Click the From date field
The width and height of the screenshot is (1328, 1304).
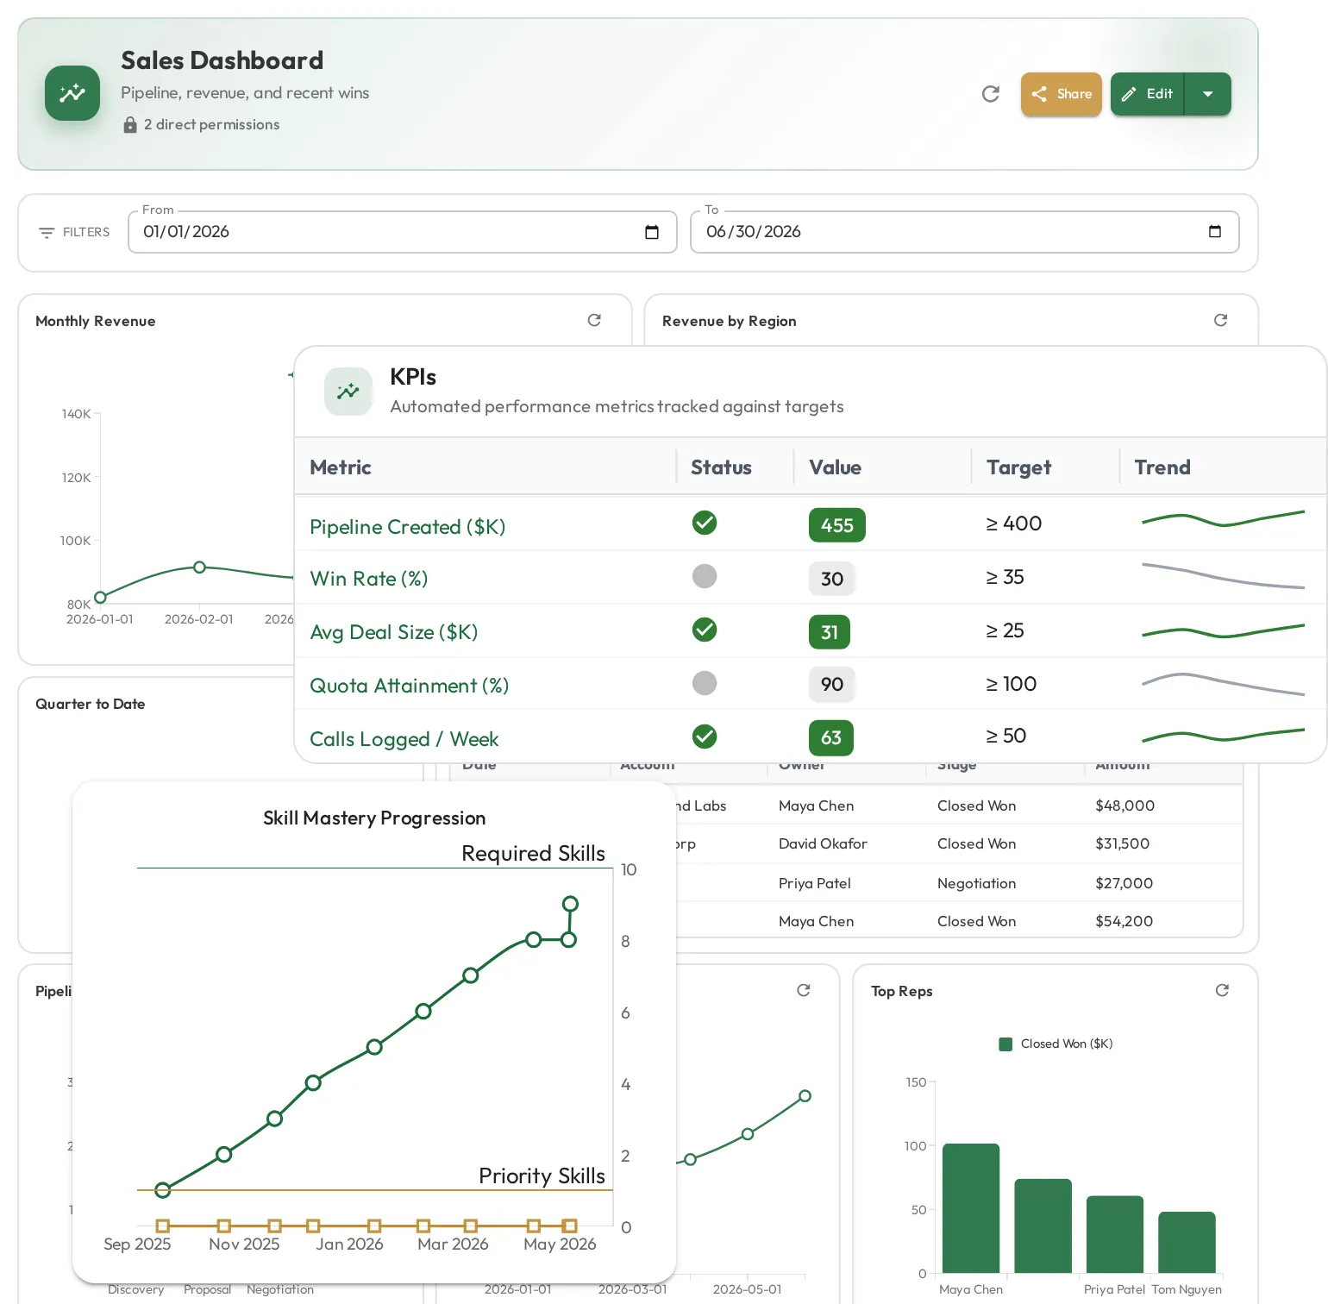tap(403, 232)
